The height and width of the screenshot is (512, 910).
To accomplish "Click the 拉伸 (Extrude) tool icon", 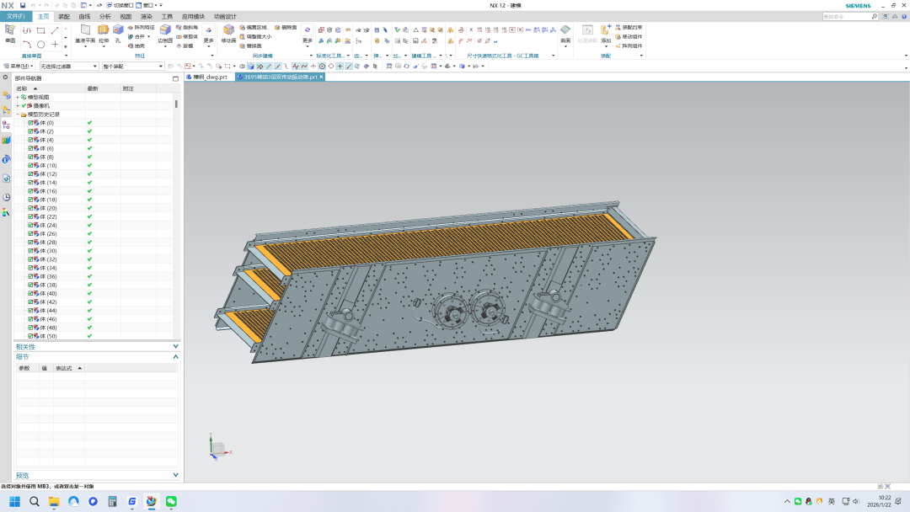I will (x=104, y=30).
